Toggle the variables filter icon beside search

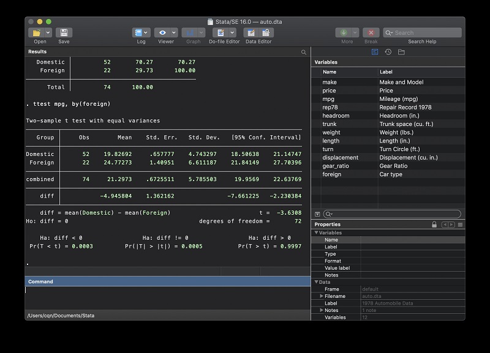(317, 214)
